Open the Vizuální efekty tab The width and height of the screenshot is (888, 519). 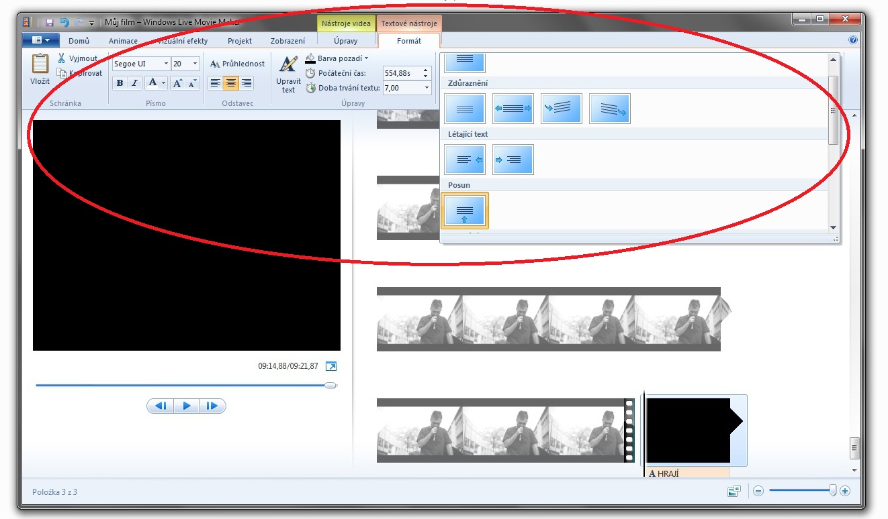183,41
